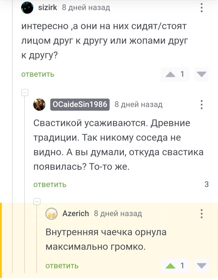Reply to Azerich's comment
This screenshot has width=218, height=280.
[x=62, y=266]
